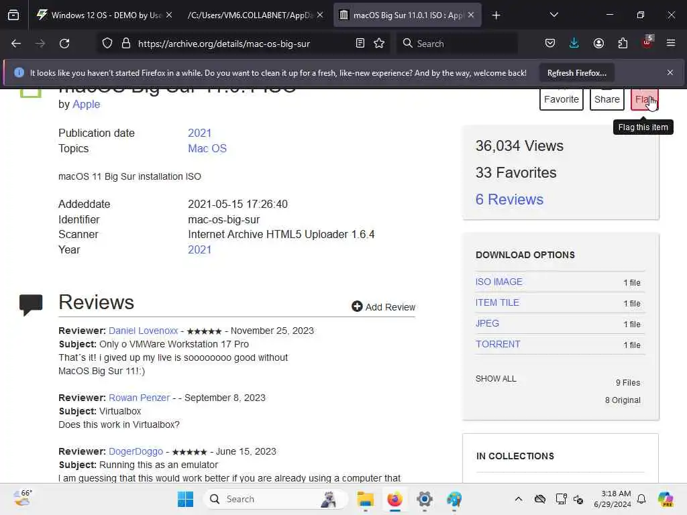Open the Apple author link
Viewport: 687px width, 515px height.
(87, 104)
